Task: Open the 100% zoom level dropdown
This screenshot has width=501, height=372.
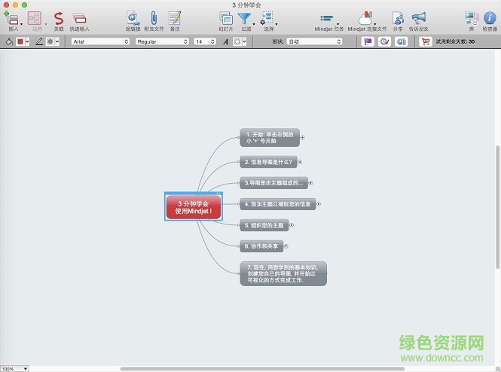Action: 14,369
